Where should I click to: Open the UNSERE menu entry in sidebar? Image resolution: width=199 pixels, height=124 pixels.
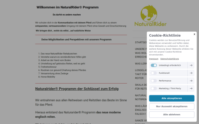coord(141,53)
